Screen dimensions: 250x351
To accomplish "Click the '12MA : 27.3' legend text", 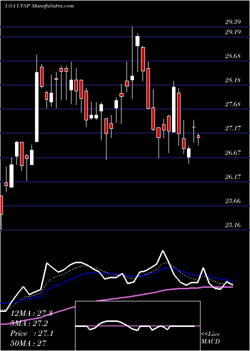I will 31,313.
